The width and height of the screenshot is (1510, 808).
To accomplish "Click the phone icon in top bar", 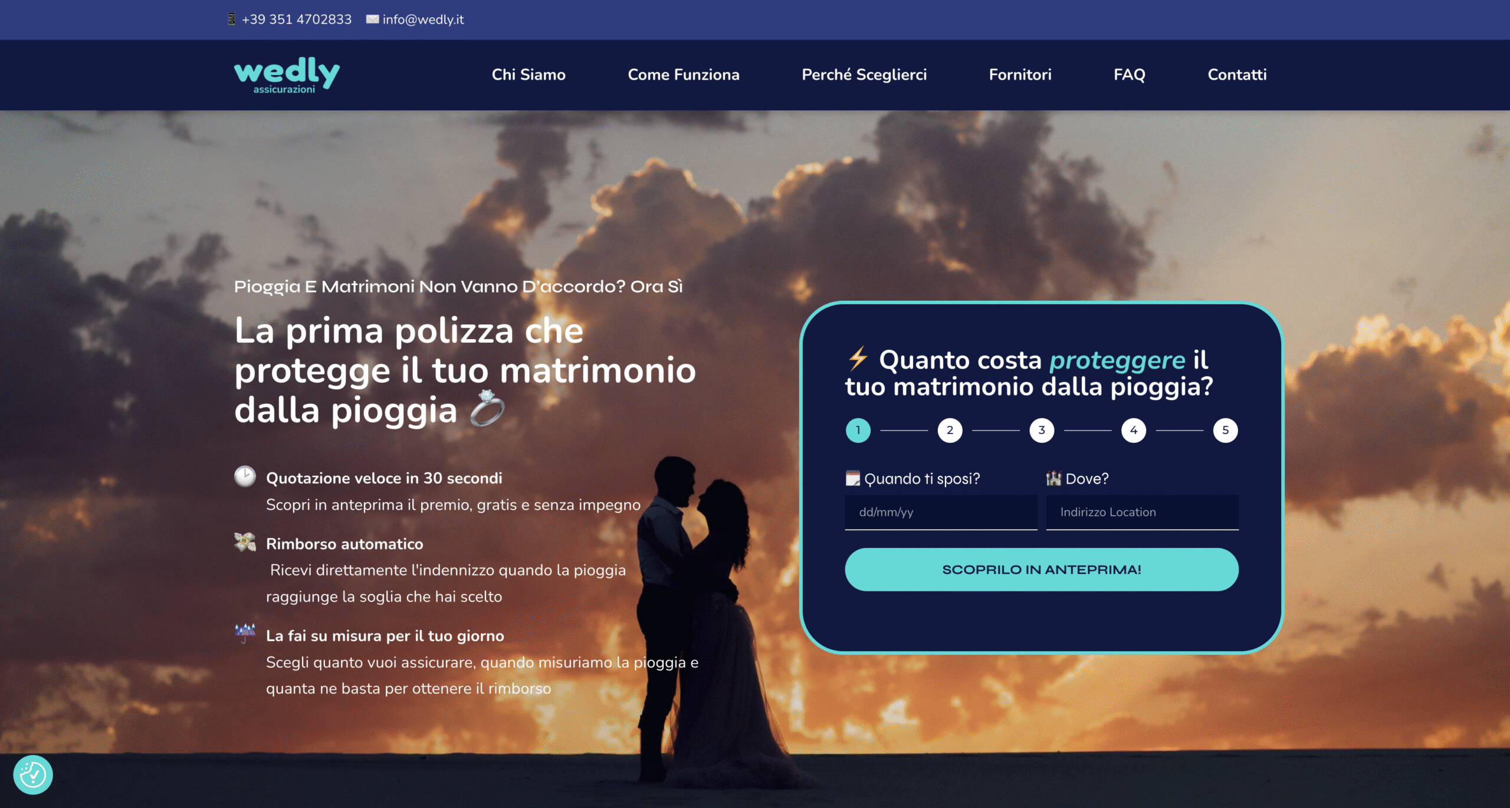I will [232, 19].
